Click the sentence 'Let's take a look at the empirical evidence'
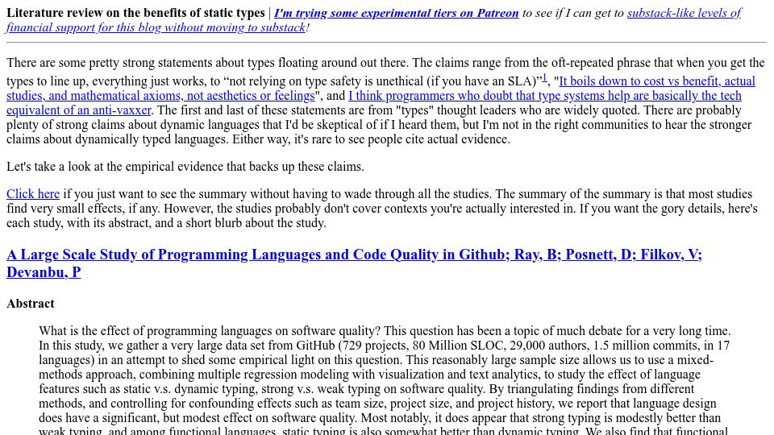 [185, 167]
